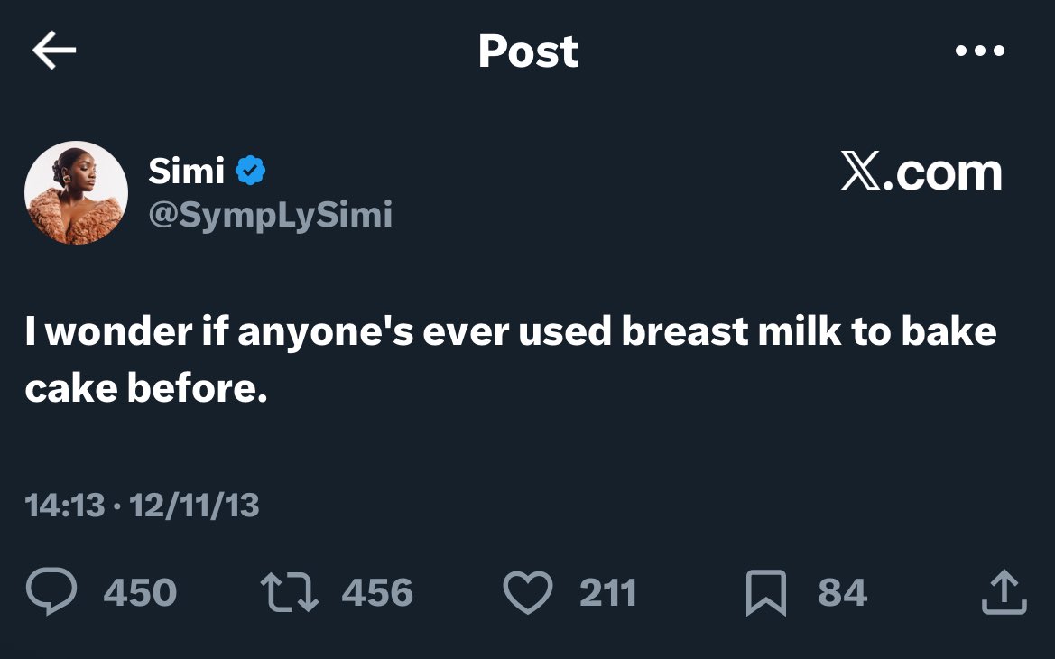Viewport: 1055px width, 659px height.
Task: Tap the Post header title
Action: [x=528, y=51]
